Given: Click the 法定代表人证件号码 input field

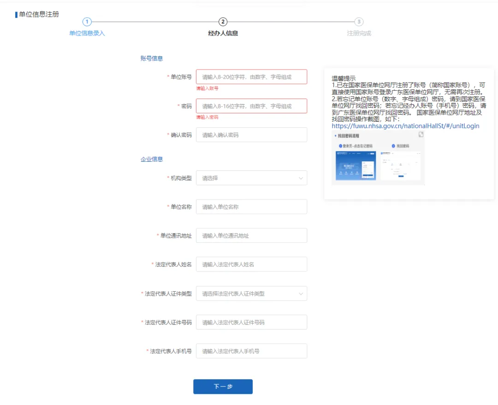Looking at the screenshot, I should pos(251,323).
